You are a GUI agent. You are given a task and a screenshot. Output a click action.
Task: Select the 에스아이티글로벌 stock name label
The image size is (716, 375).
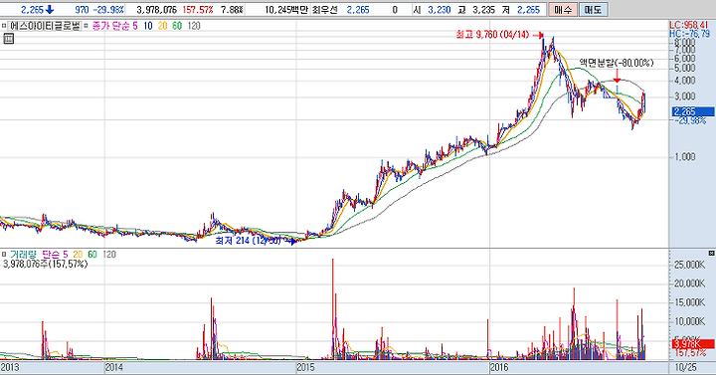(x=45, y=27)
